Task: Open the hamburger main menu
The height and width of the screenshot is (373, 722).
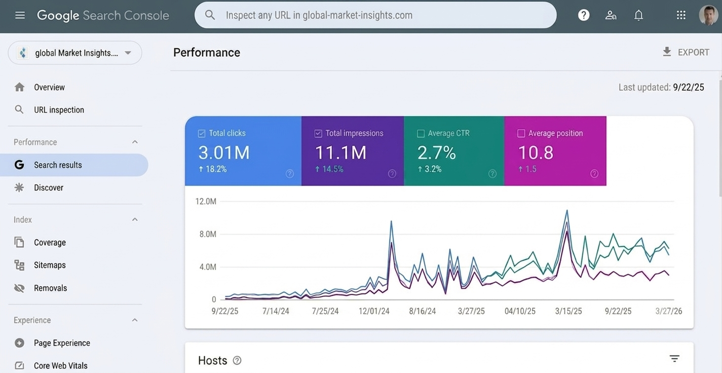Action: point(20,15)
